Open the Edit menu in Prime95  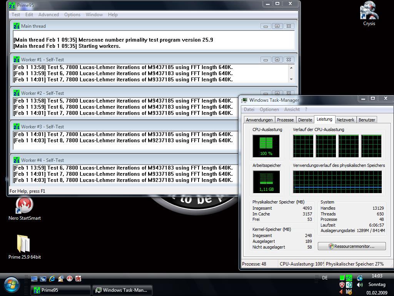pyautogui.click(x=29, y=15)
